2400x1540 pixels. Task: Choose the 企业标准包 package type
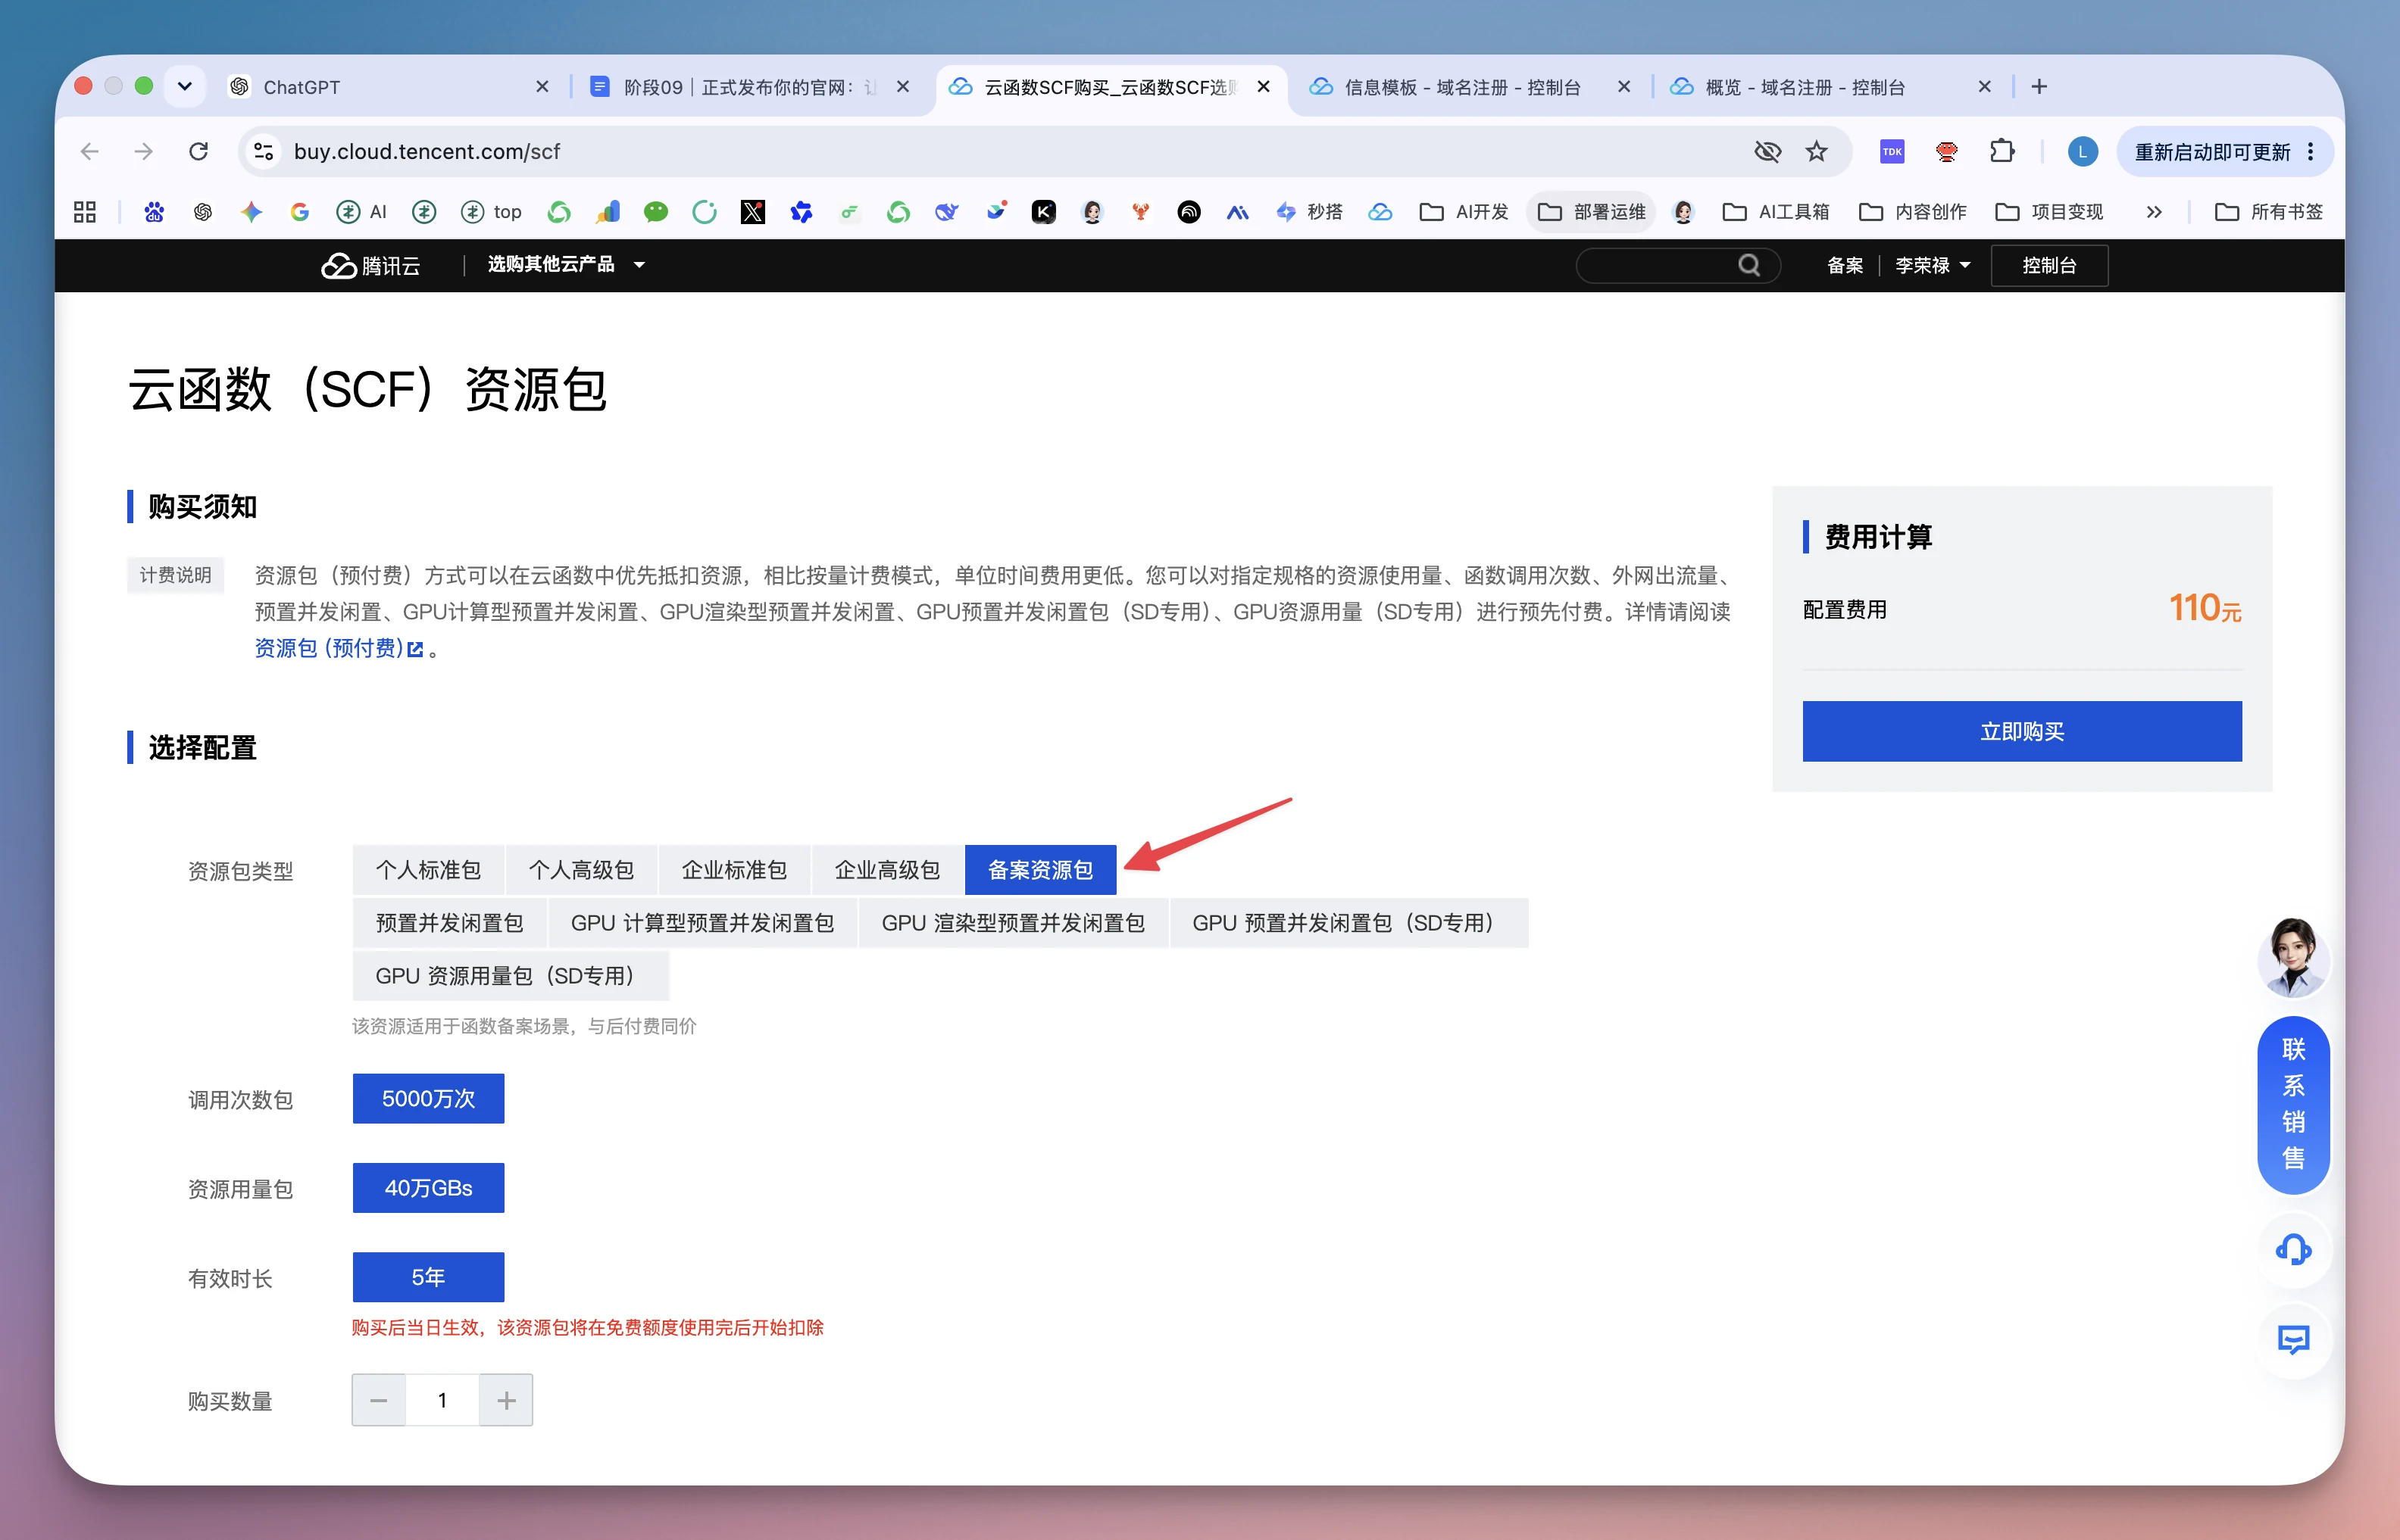click(x=734, y=870)
